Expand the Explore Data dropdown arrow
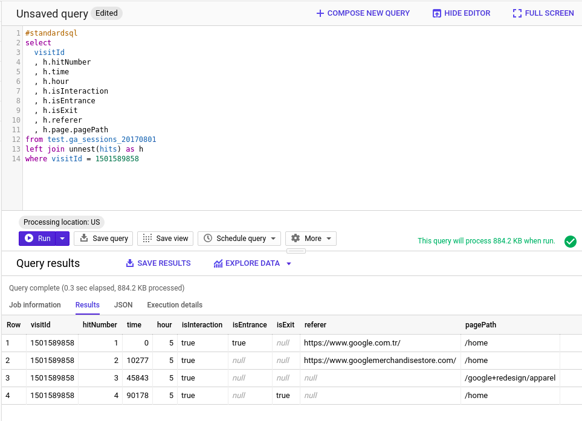582x421 pixels. 289,264
